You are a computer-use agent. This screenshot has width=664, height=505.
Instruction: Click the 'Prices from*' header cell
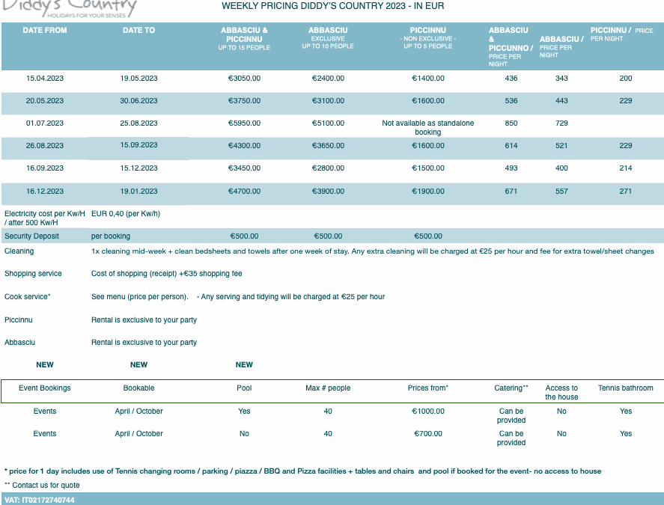tap(428, 388)
